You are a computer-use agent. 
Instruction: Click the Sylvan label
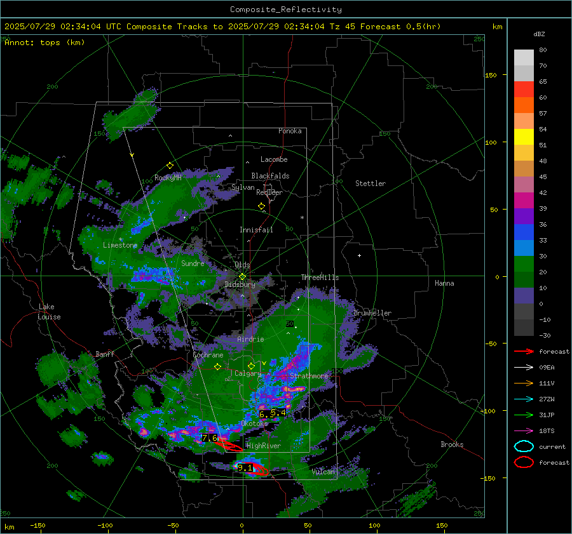[x=243, y=187]
